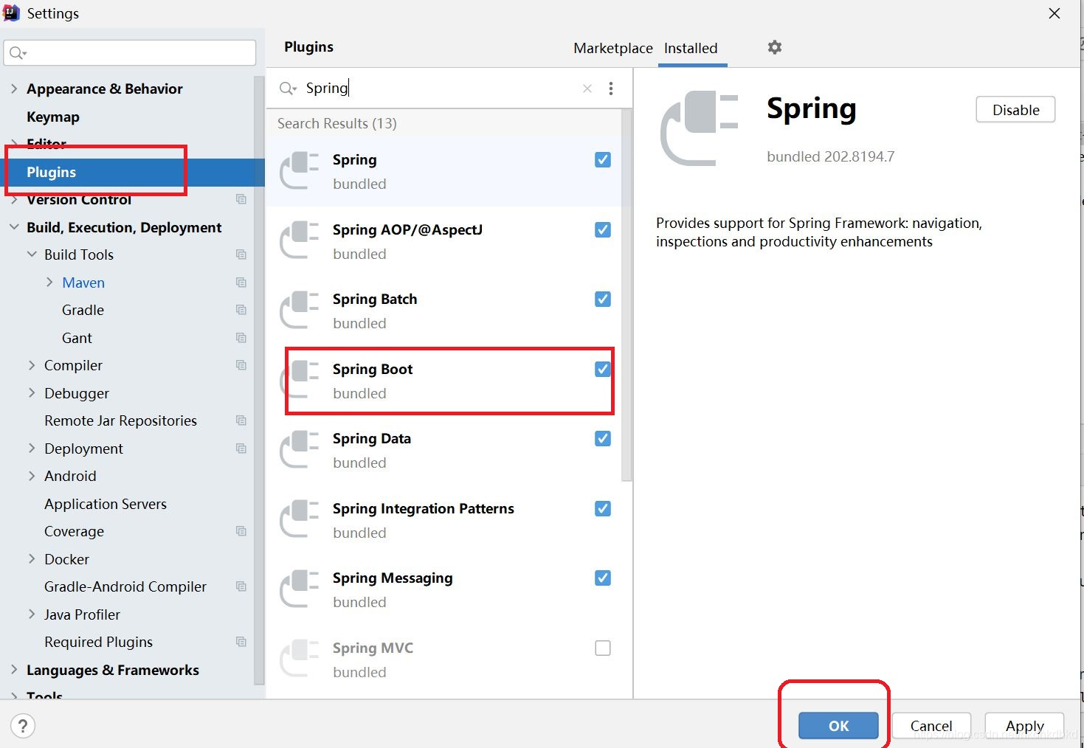Switch to the Marketplace tab
The image size is (1084, 748).
coord(613,48)
